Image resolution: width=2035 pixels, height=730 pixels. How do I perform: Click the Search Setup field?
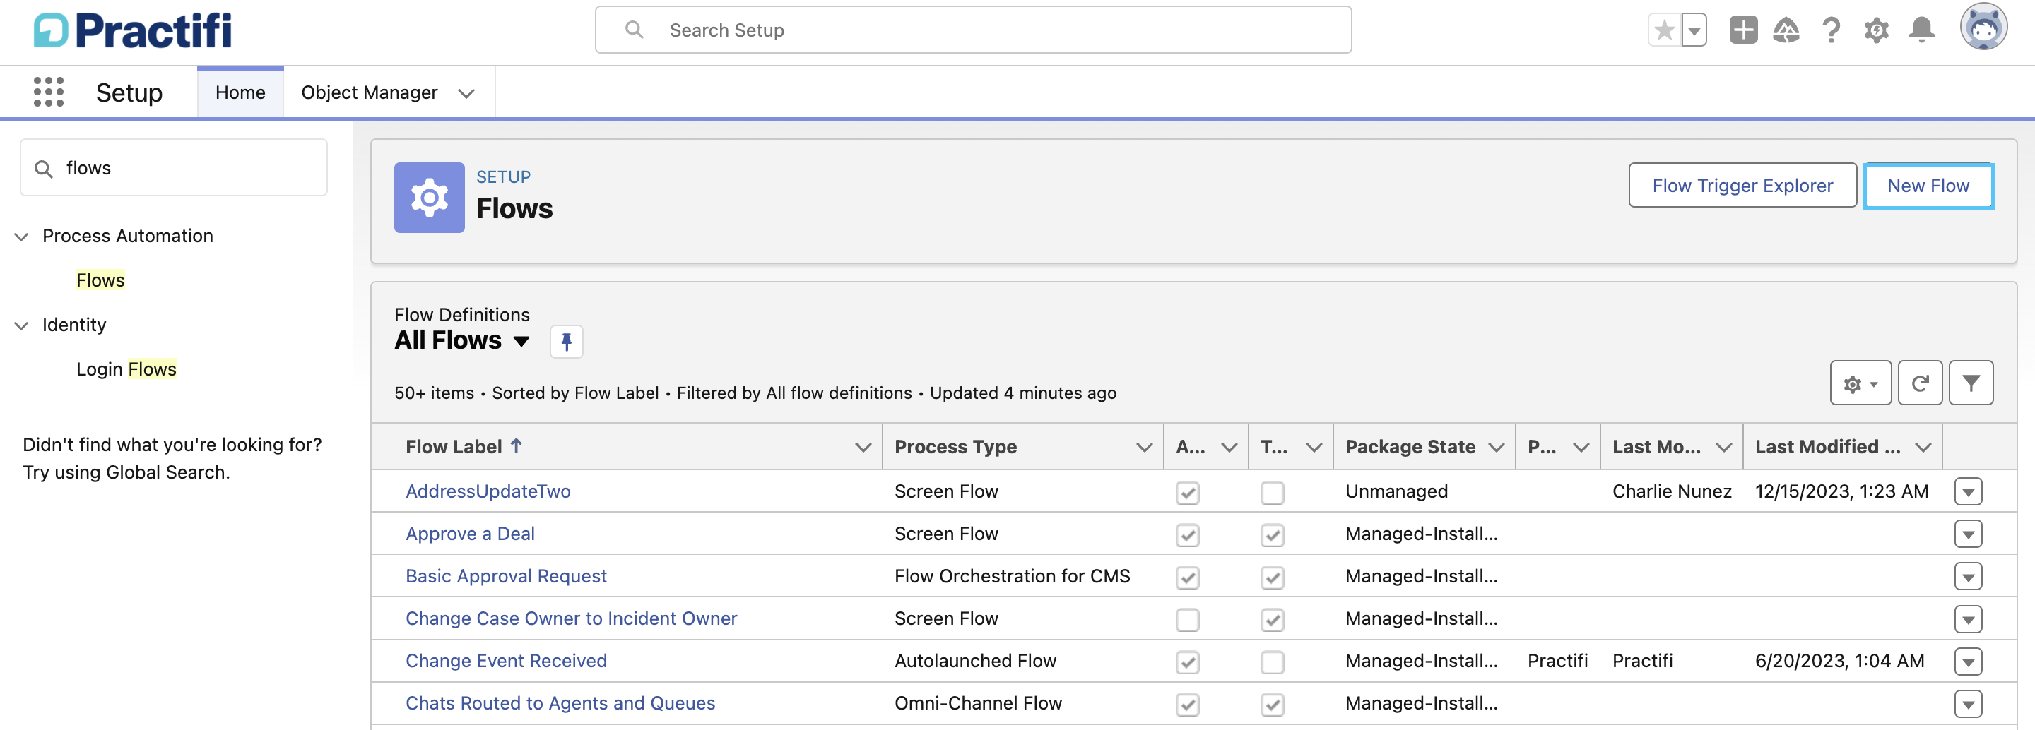(973, 30)
